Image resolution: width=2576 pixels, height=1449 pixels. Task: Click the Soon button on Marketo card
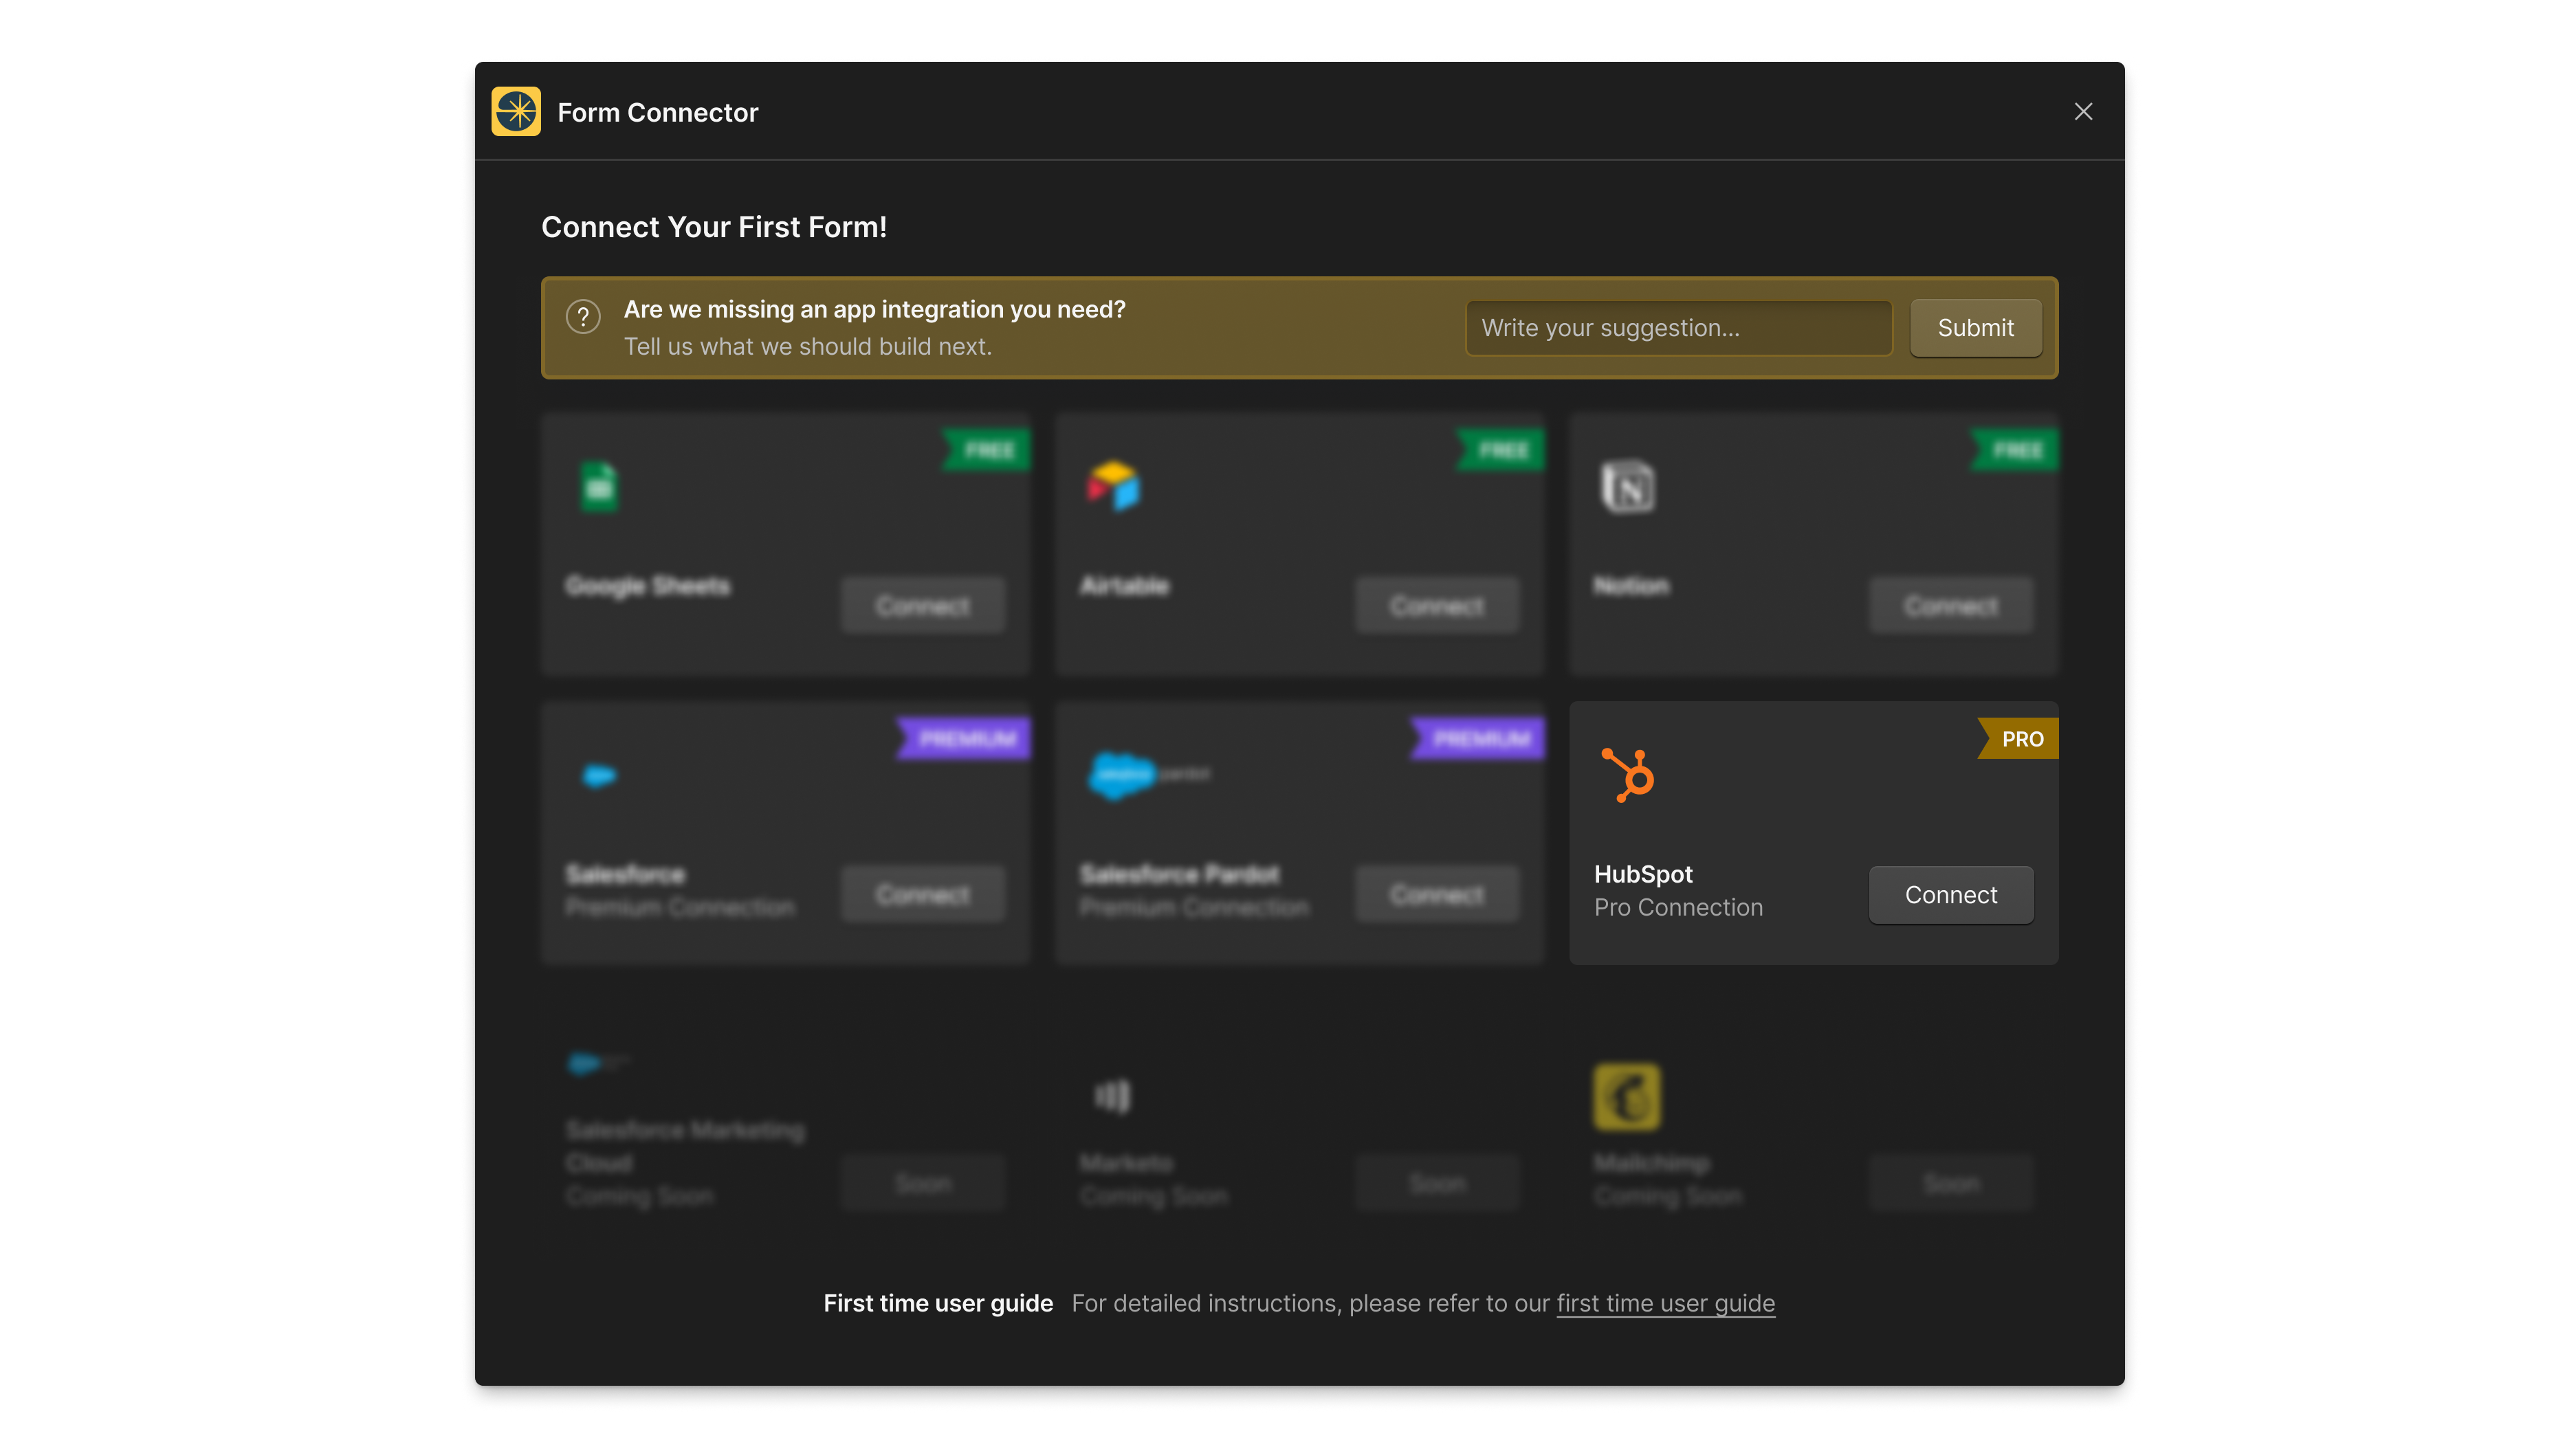pos(1437,1182)
